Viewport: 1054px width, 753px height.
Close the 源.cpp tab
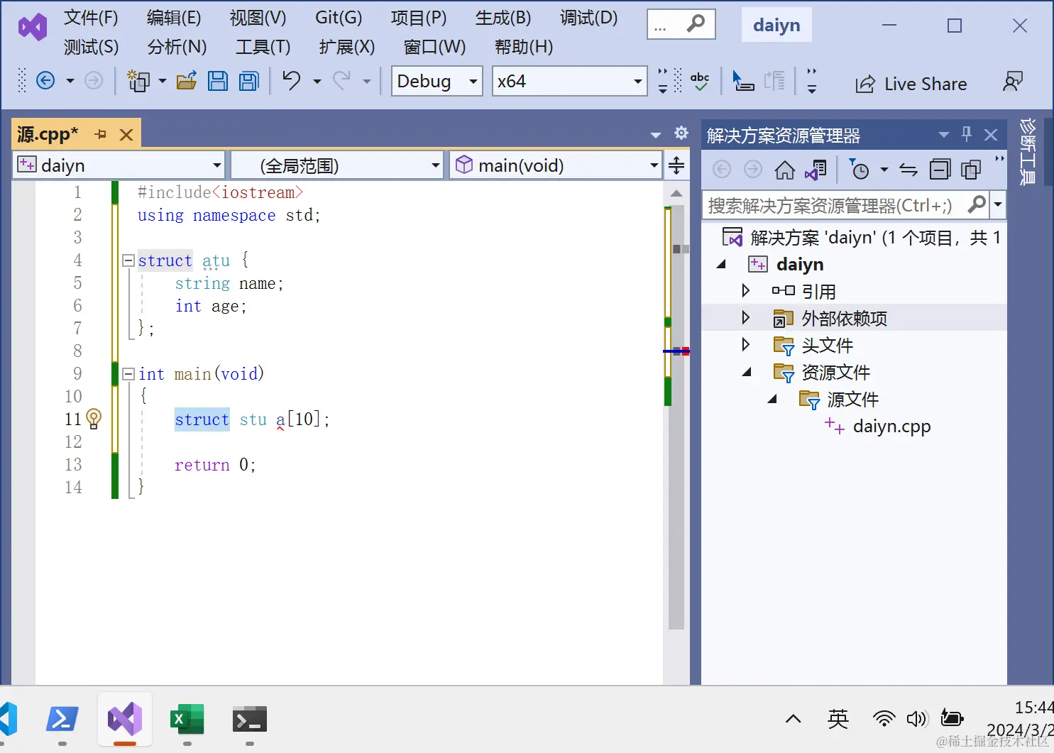[x=126, y=135]
